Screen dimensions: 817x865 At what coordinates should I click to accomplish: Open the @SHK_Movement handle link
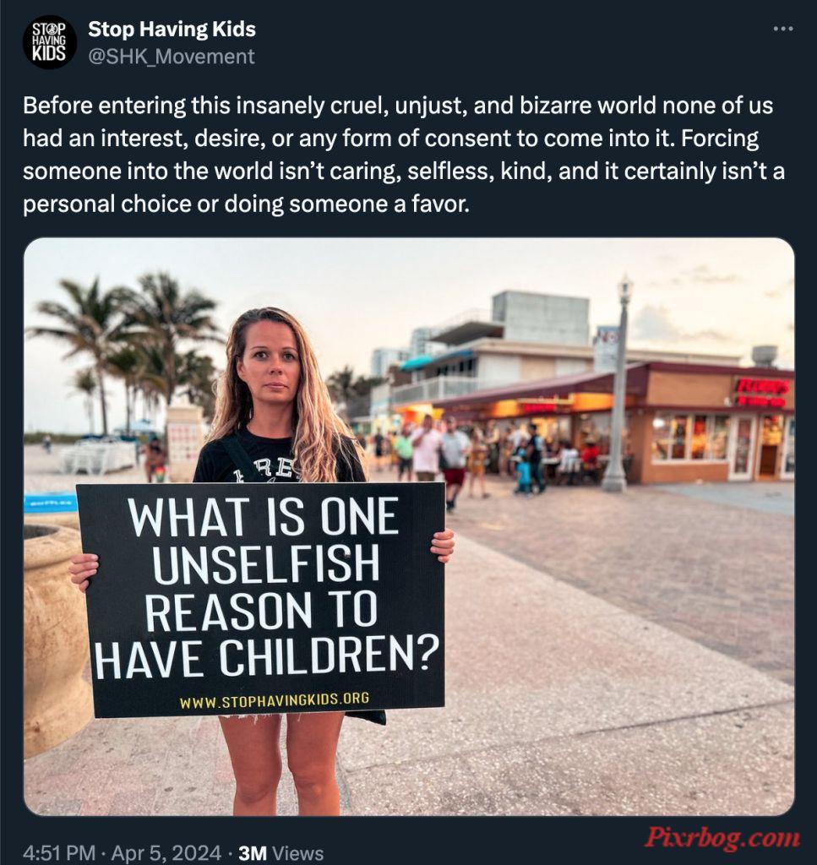click(172, 57)
